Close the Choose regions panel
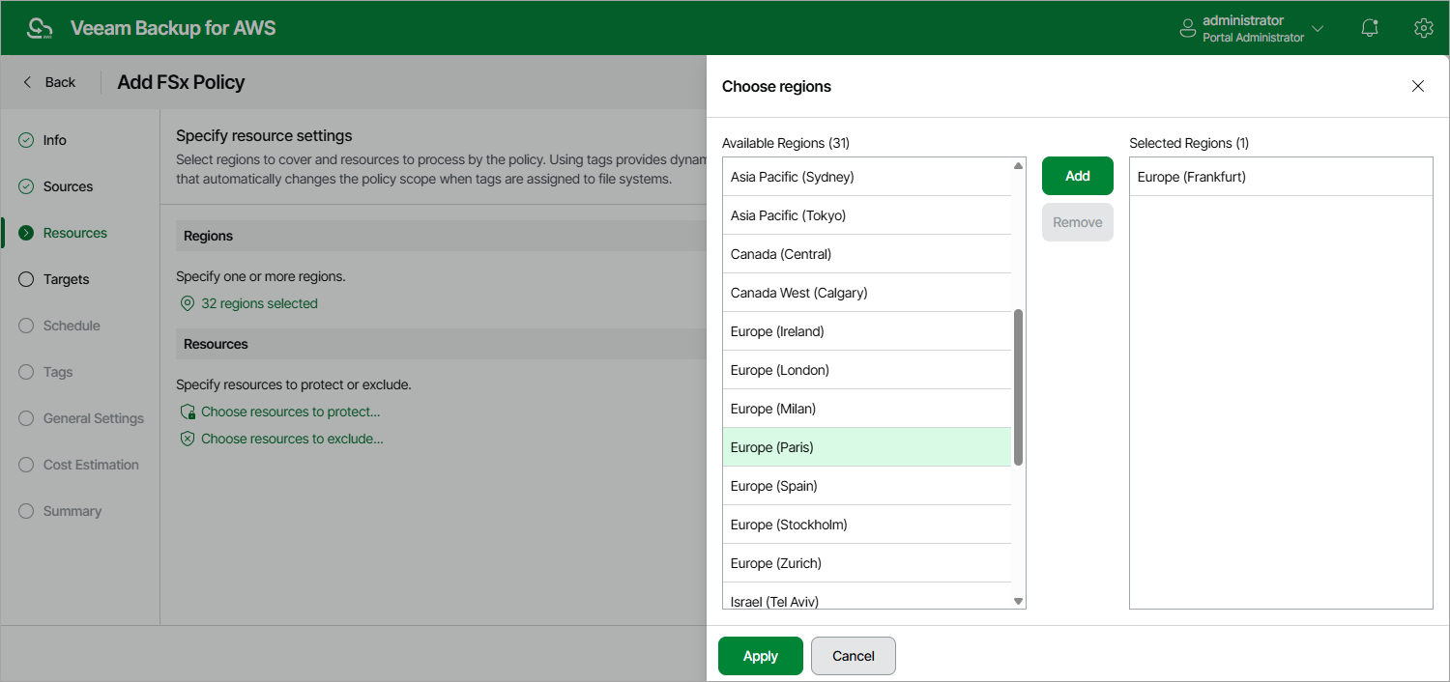 point(1418,86)
